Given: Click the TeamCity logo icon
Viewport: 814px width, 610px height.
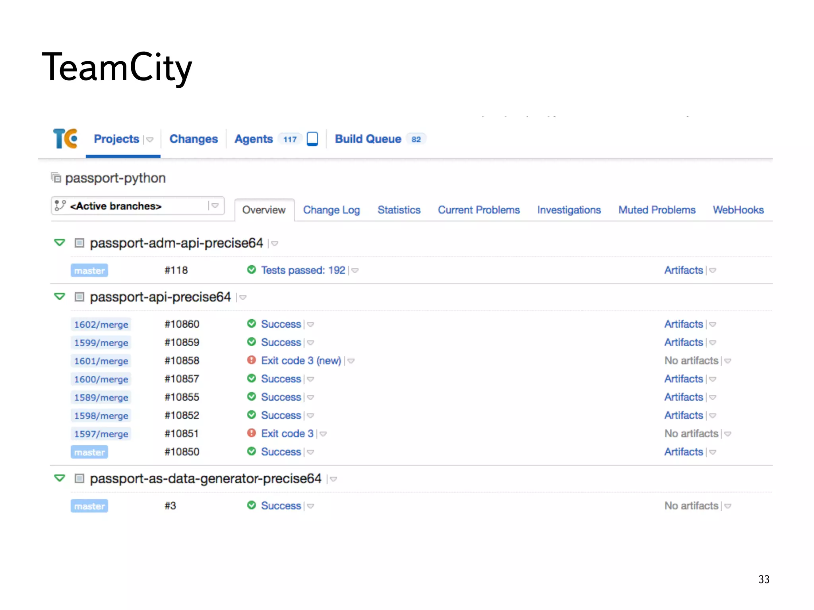Looking at the screenshot, I should (65, 139).
